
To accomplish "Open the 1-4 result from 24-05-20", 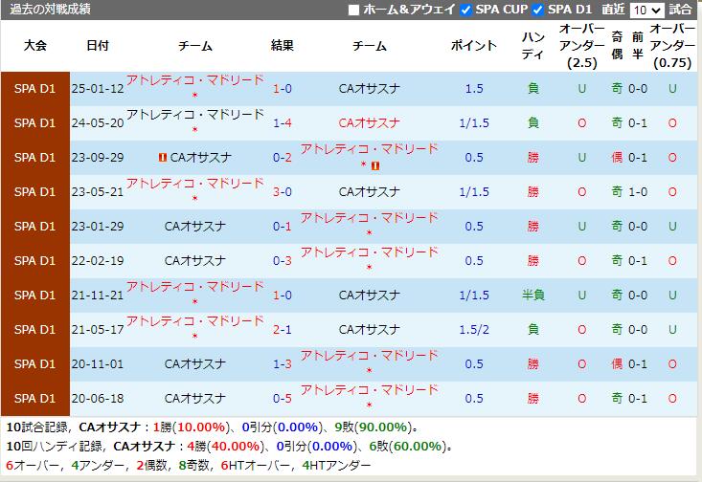I will coord(283,123).
